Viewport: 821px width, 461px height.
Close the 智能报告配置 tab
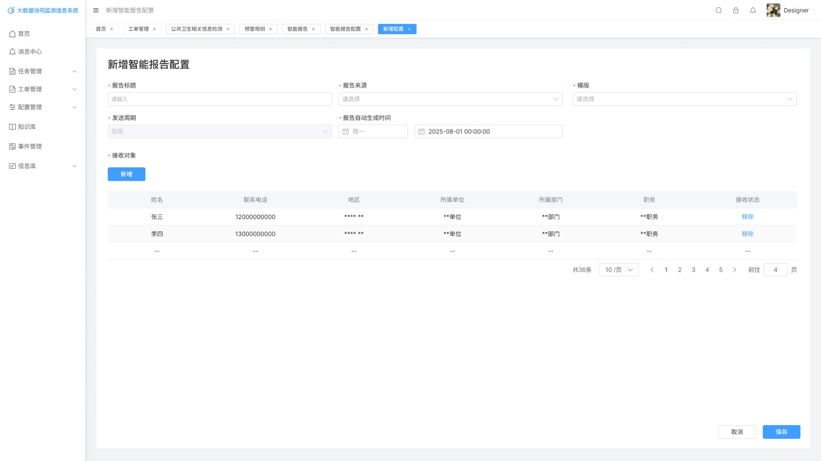(x=366, y=29)
